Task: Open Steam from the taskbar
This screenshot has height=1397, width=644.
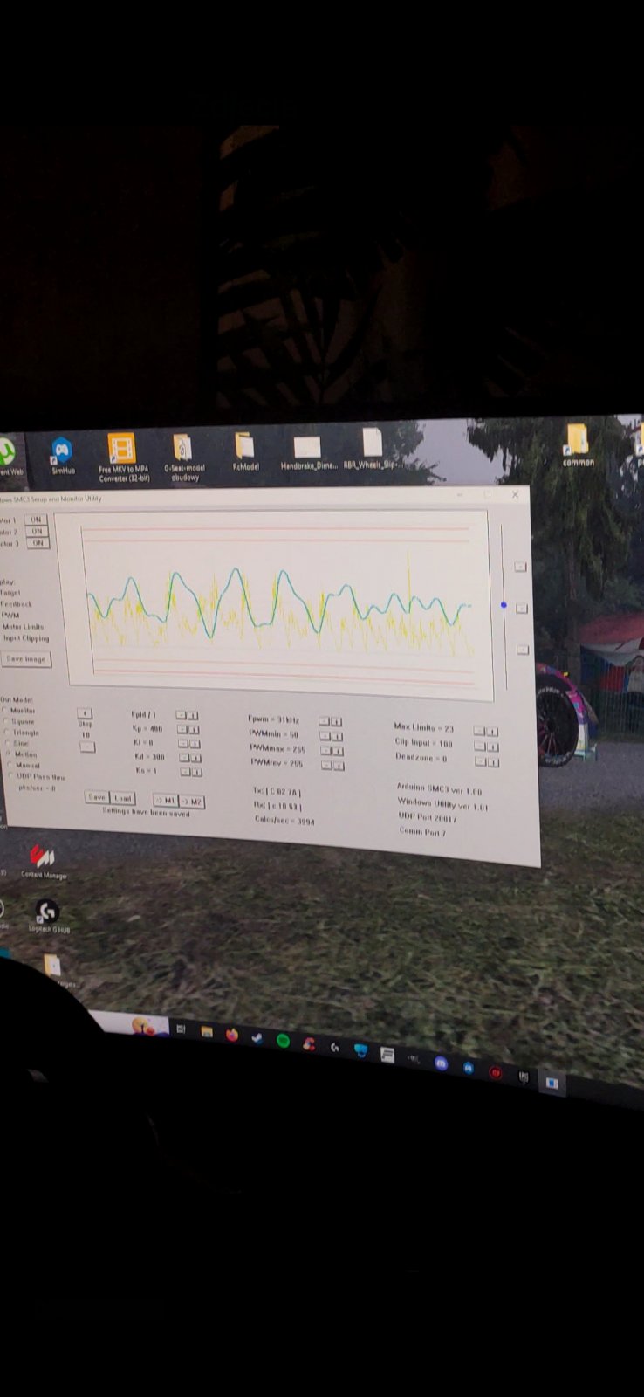Action: pos(257,1037)
